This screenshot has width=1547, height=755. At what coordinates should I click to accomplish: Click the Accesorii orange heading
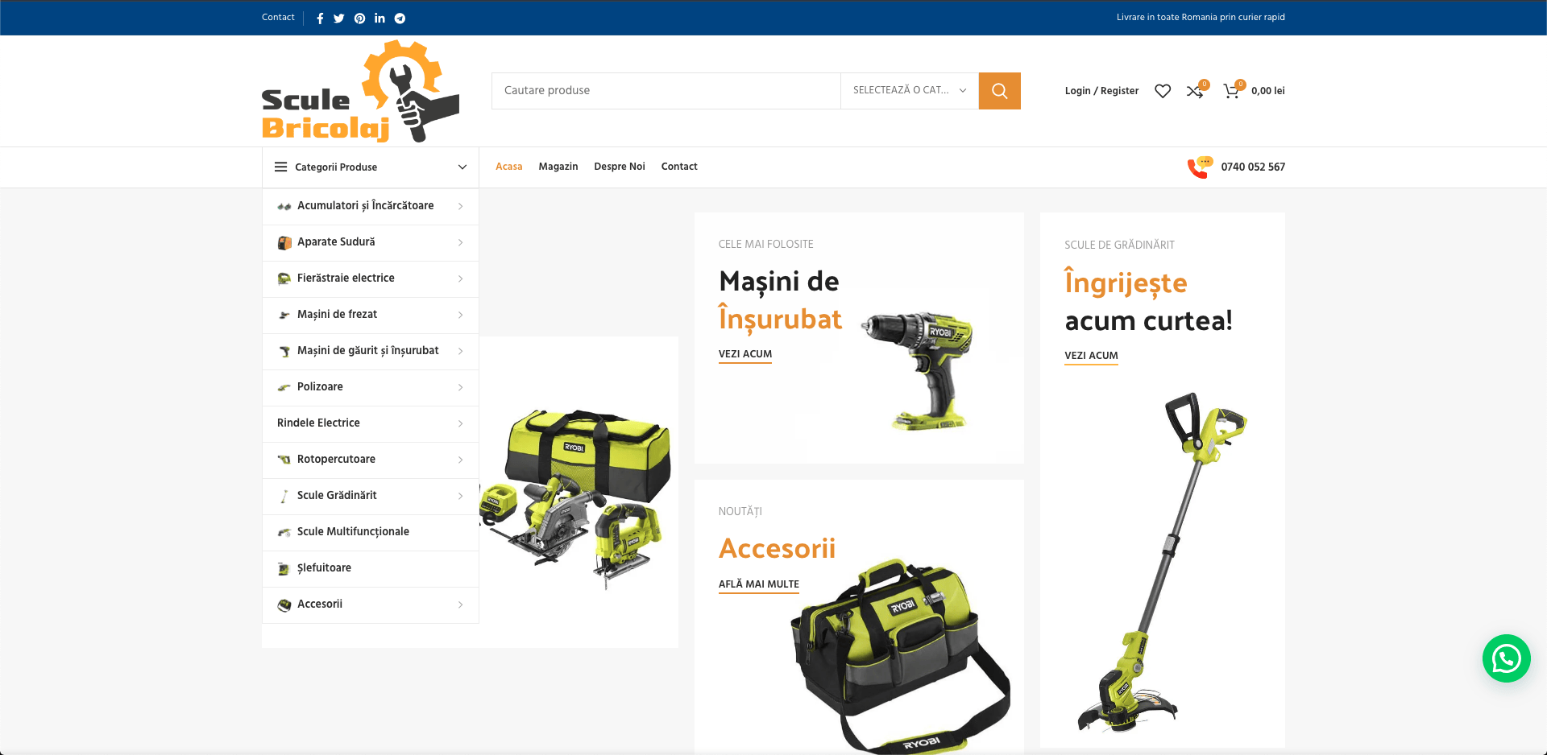(x=777, y=549)
